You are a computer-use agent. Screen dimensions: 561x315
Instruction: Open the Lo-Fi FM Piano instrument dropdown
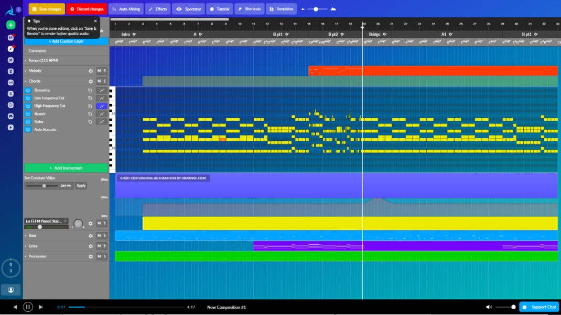(46, 221)
